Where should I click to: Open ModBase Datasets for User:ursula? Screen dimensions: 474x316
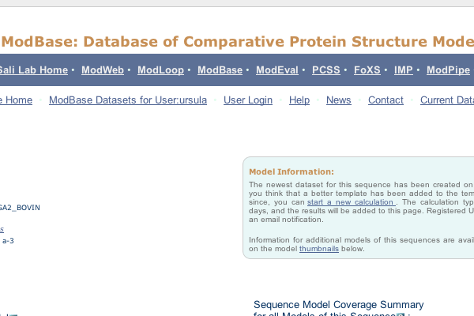click(128, 100)
